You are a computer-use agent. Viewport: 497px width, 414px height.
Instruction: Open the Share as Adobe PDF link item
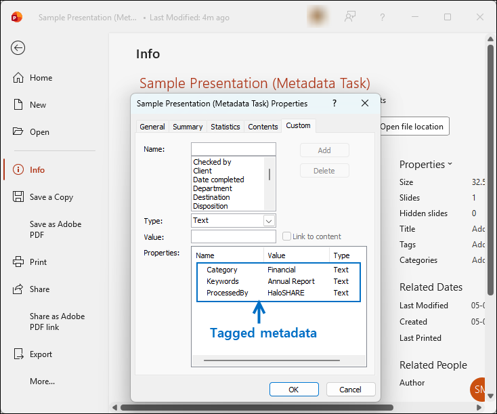point(57,322)
